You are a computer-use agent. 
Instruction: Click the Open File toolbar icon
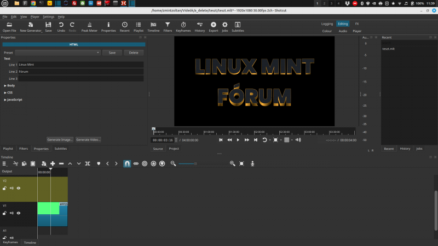(x=9, y=27)
